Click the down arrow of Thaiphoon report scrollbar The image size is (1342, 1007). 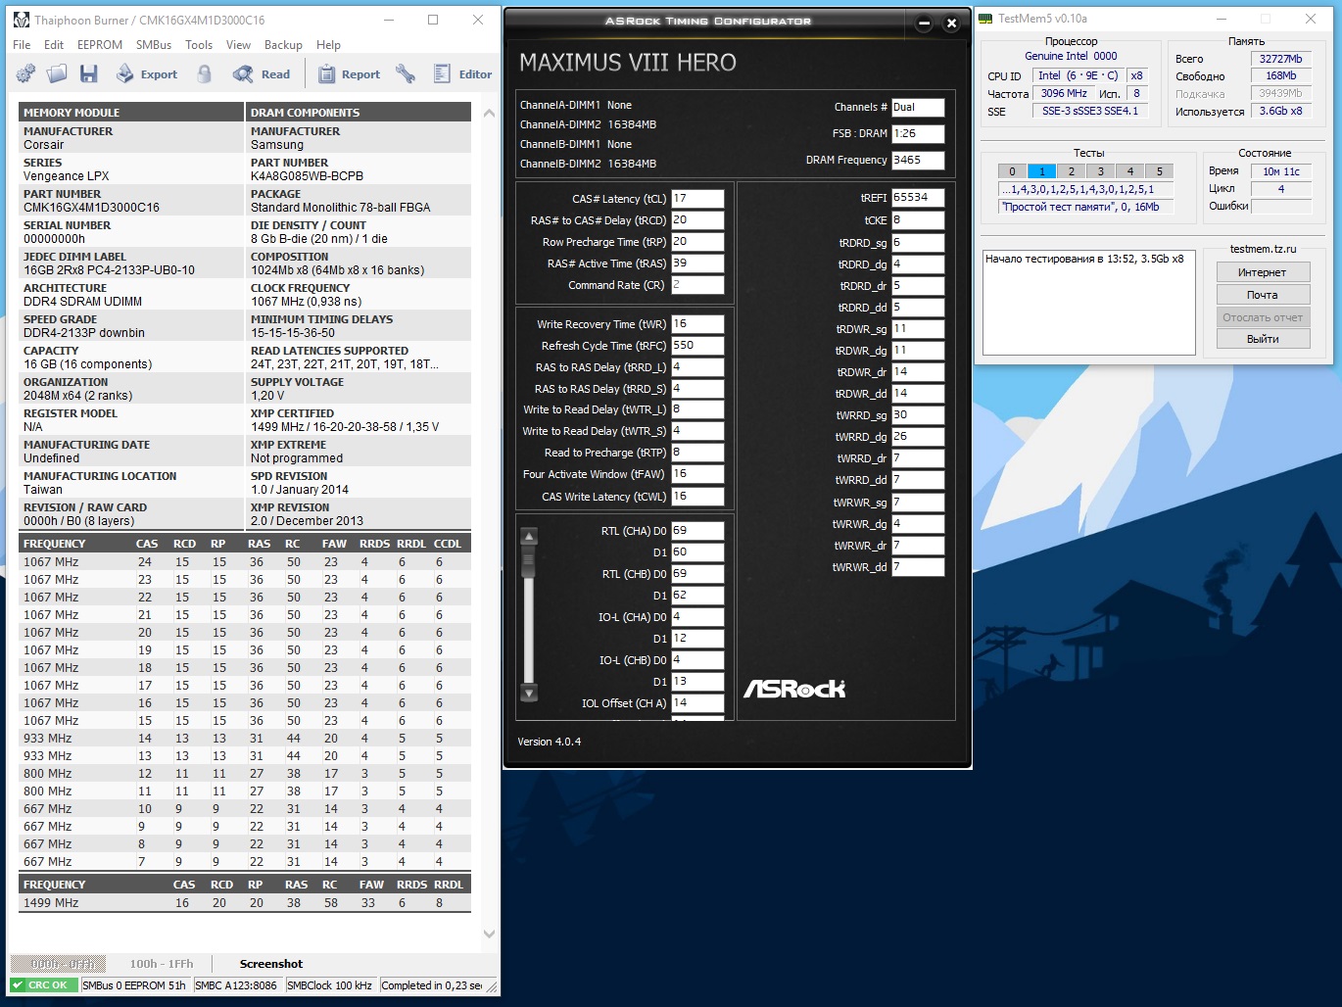tap(489, 935)
